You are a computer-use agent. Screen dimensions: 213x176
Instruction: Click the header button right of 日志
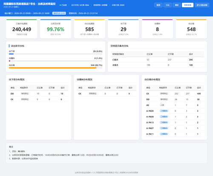pos(177,5)
